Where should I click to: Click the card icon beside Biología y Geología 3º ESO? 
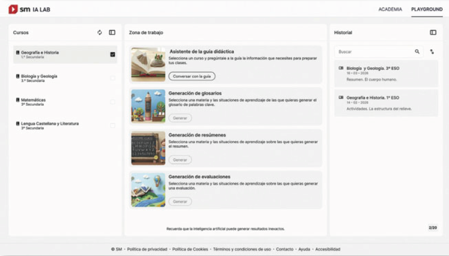[341, 68]
